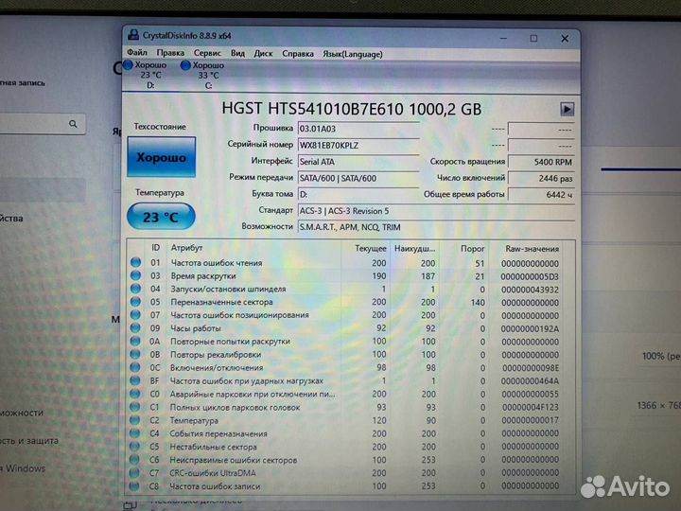Click the Атрибут column header
Image resolution: width=681 pixels, height=511 pixels.
186,248
